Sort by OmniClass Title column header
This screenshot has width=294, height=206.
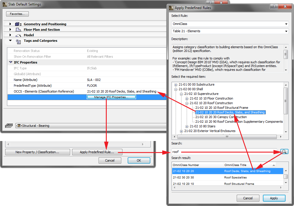tap(250, 165)
